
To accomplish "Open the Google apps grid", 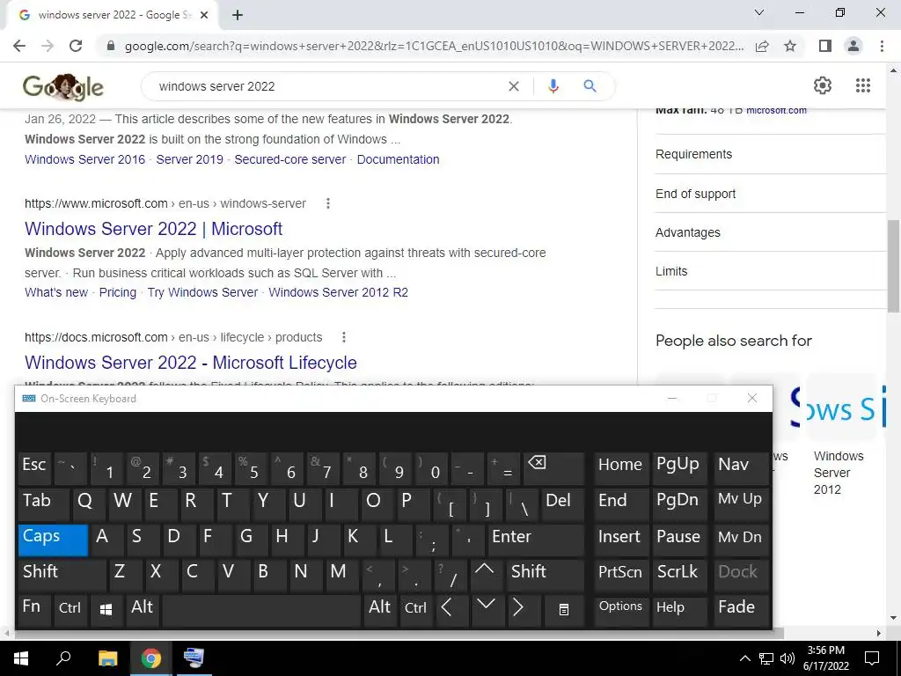I will point(863,85).
